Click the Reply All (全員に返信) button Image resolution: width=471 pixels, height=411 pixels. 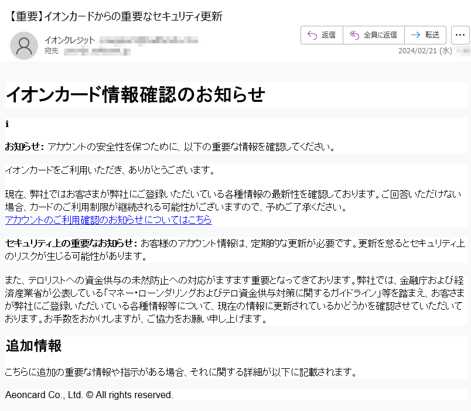(x=373, y=35)
